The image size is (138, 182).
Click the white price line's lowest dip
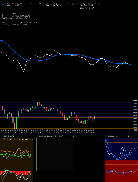pyautogui.click(x=24, y=72)
